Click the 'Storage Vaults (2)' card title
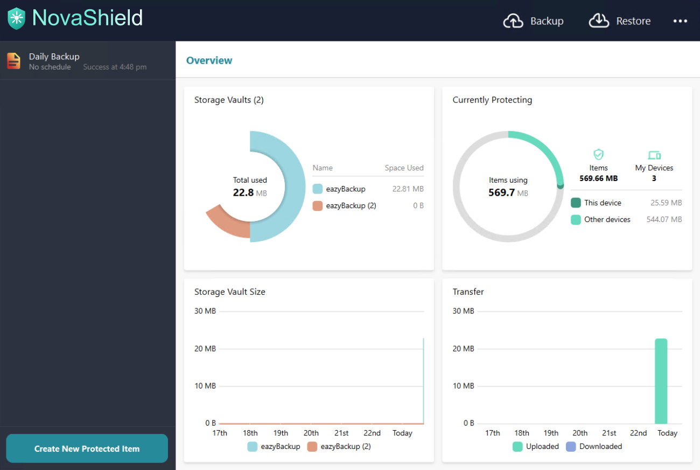Image resolution: width=700 pixels, height=470 pixels. click(x=229, y=100)
